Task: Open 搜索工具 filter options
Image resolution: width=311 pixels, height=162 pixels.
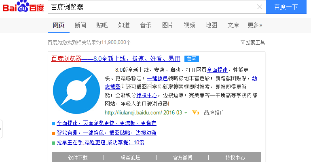Action: point(253,42)
